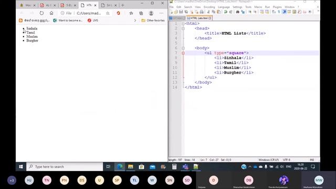Open Plugins menu in Notepad++
The height and width of the screenshot is (189, 336).
[x=277, y=7]
